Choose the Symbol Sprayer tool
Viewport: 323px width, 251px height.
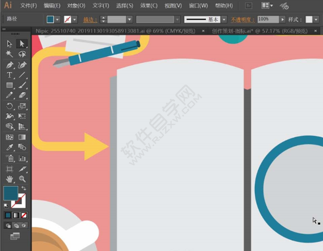click(9, 158)
